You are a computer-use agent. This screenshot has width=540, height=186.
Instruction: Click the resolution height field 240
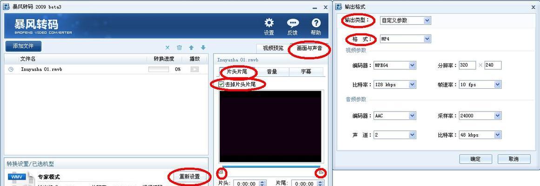[x=493, y=65]
